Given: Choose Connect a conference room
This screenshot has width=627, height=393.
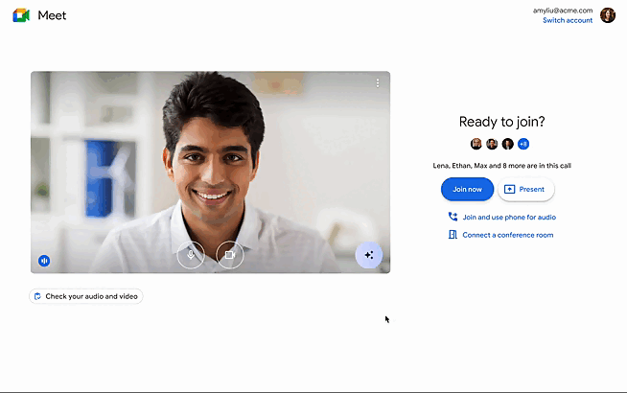Looking at the screenshot, I should point(499,235).
